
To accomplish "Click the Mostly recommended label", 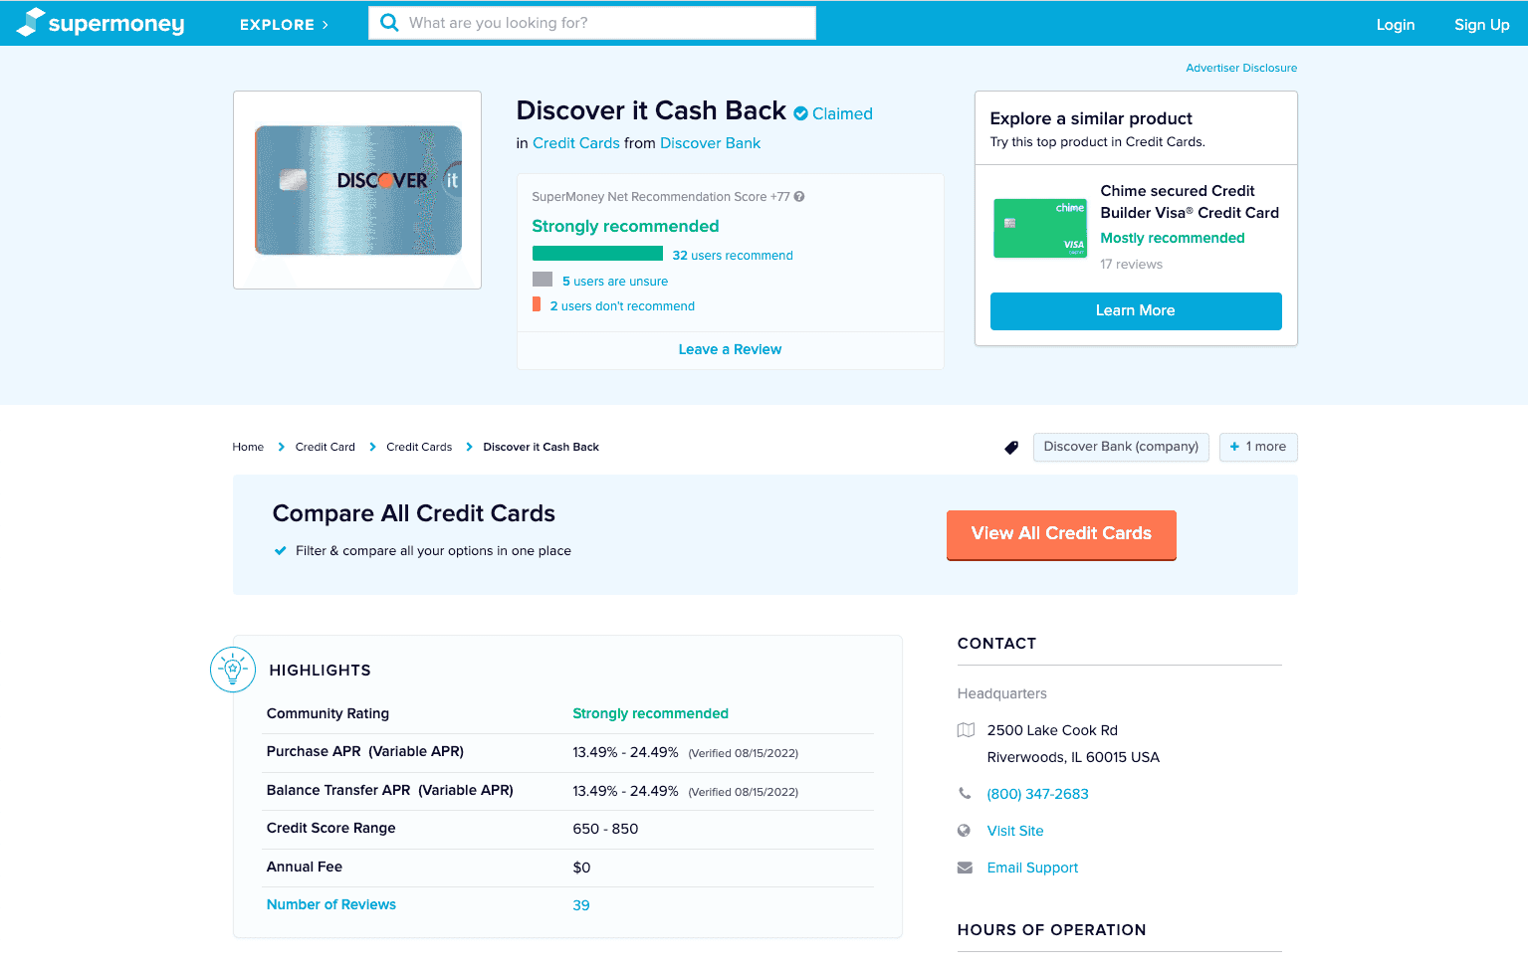I will click(x=1173, y=238).
